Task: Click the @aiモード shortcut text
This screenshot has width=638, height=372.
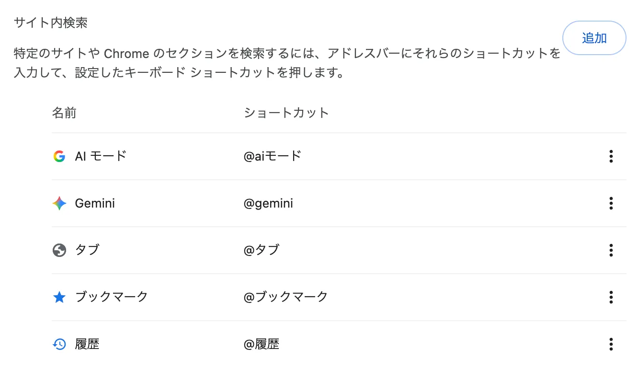Action: tap(273, 156)
